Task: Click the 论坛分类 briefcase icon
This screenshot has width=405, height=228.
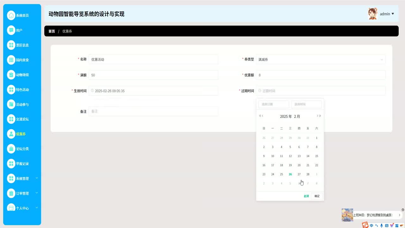Action: 11,149
